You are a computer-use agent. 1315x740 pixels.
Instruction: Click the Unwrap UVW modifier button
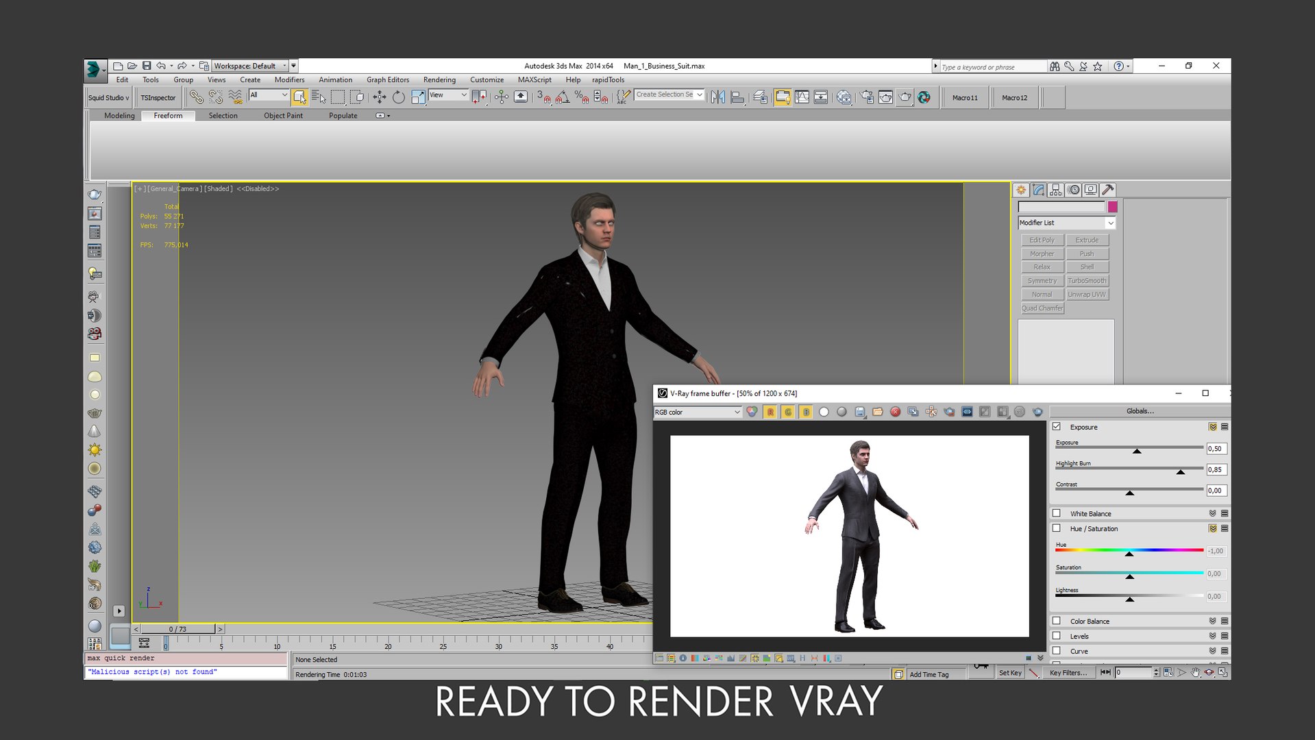pyautogui.click(x=1087, y=295)
